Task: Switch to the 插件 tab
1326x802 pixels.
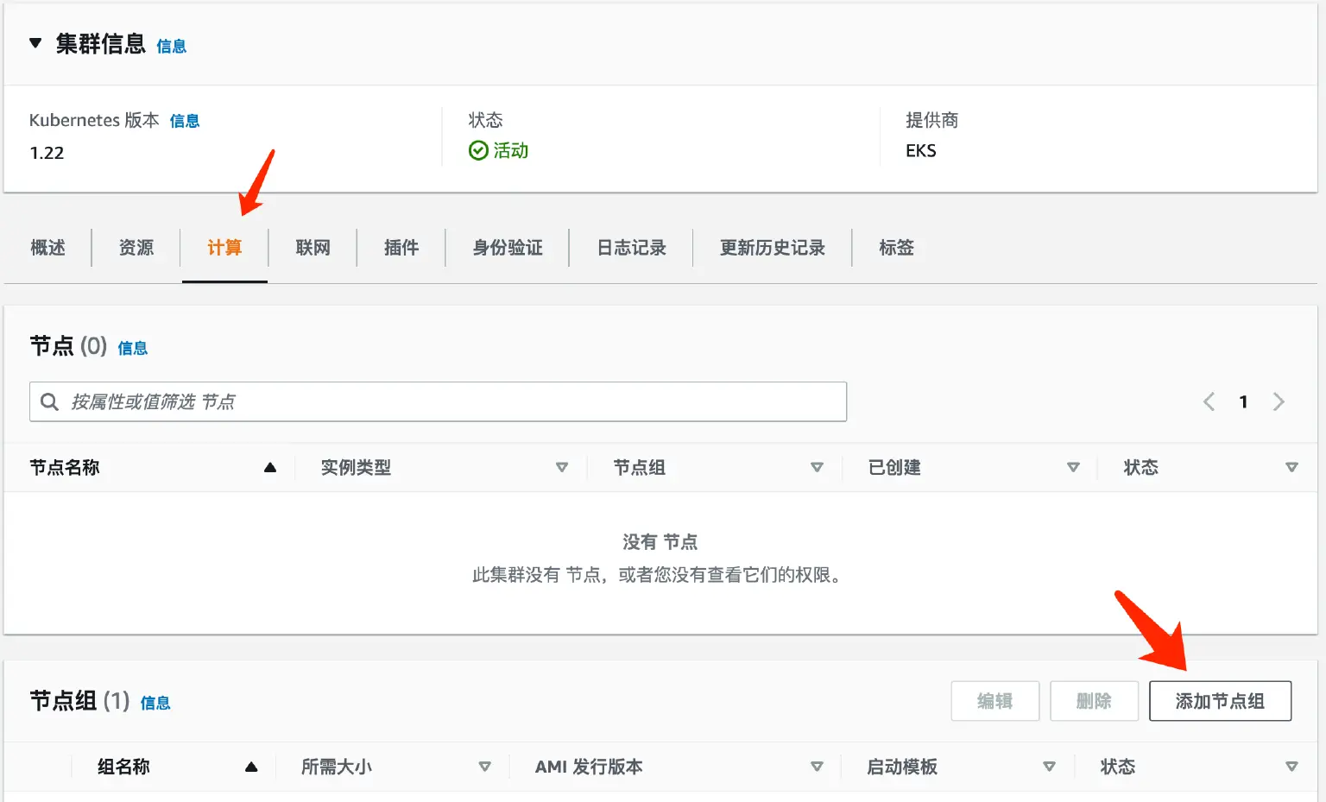Action: coord(401,248)
